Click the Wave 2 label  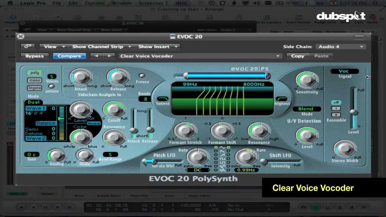[36, 138]
